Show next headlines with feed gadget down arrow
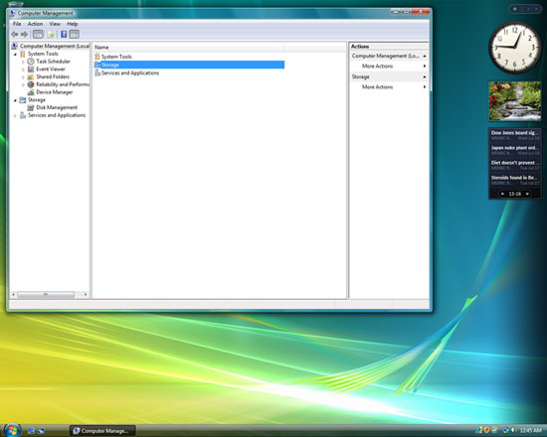This screenshot has height=437, width=547. pos(527,194)
